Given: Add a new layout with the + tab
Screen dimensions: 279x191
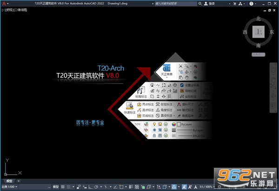Looking at the screenshot, I should coord(19,181).
